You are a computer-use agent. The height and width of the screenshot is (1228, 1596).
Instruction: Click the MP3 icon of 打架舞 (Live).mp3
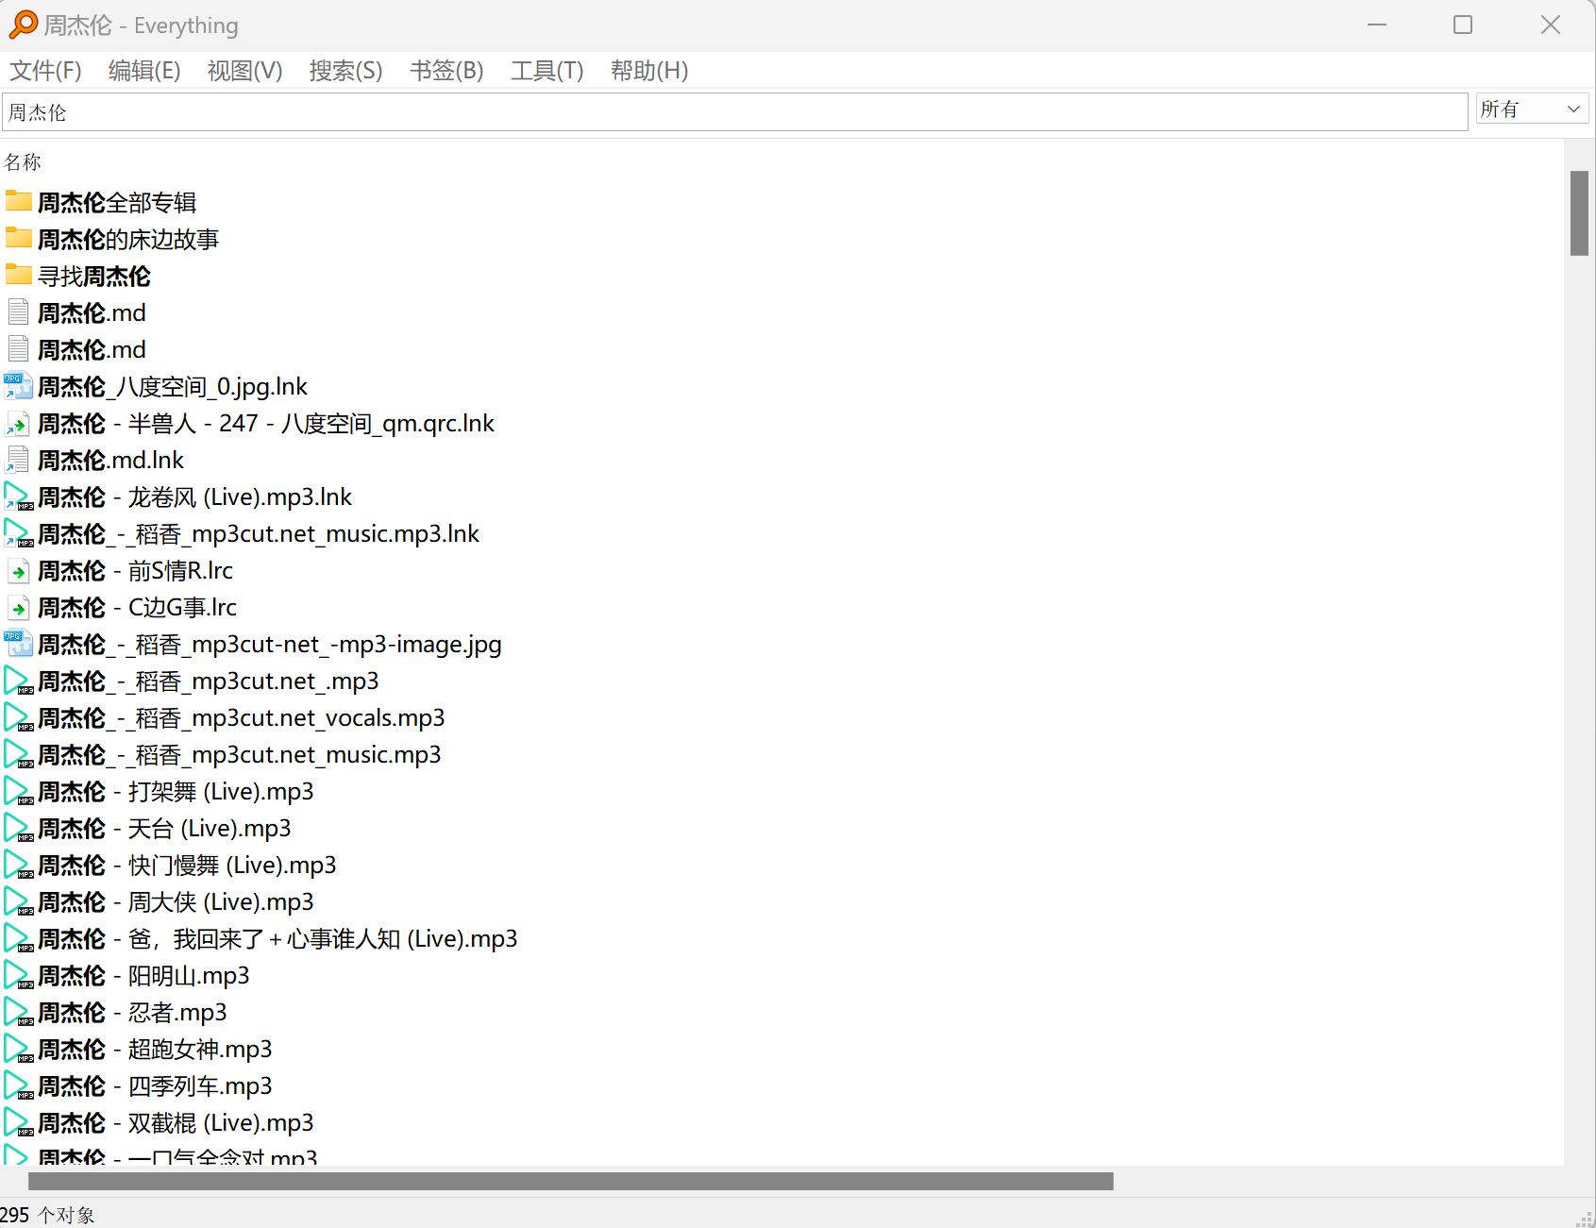click(x=18, y=791)
